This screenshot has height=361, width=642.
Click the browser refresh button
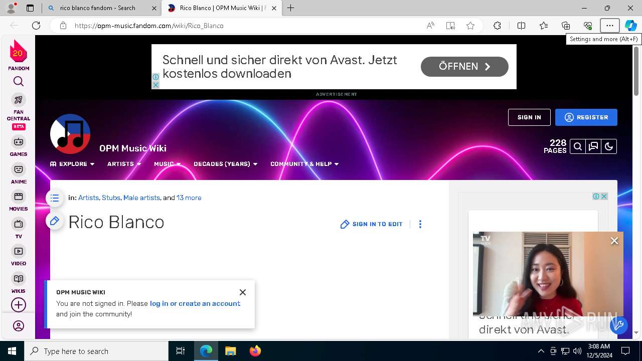(x=36, y=26)
